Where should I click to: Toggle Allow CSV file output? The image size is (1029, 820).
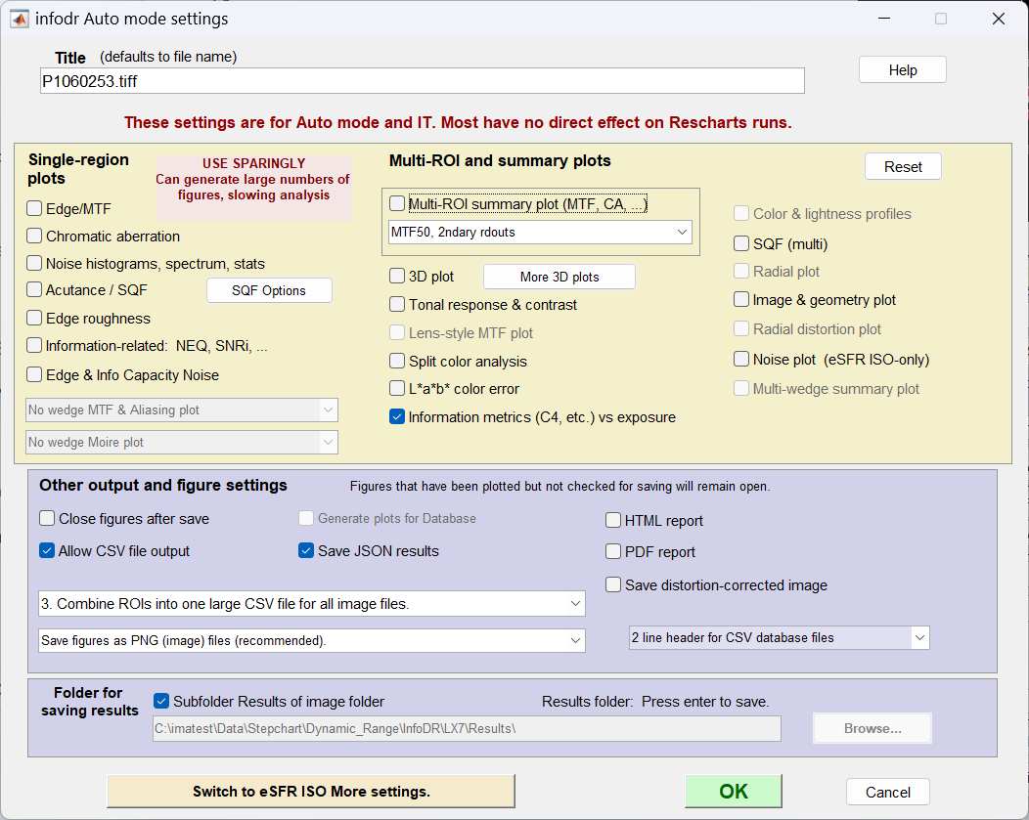(x=47, y=551)
